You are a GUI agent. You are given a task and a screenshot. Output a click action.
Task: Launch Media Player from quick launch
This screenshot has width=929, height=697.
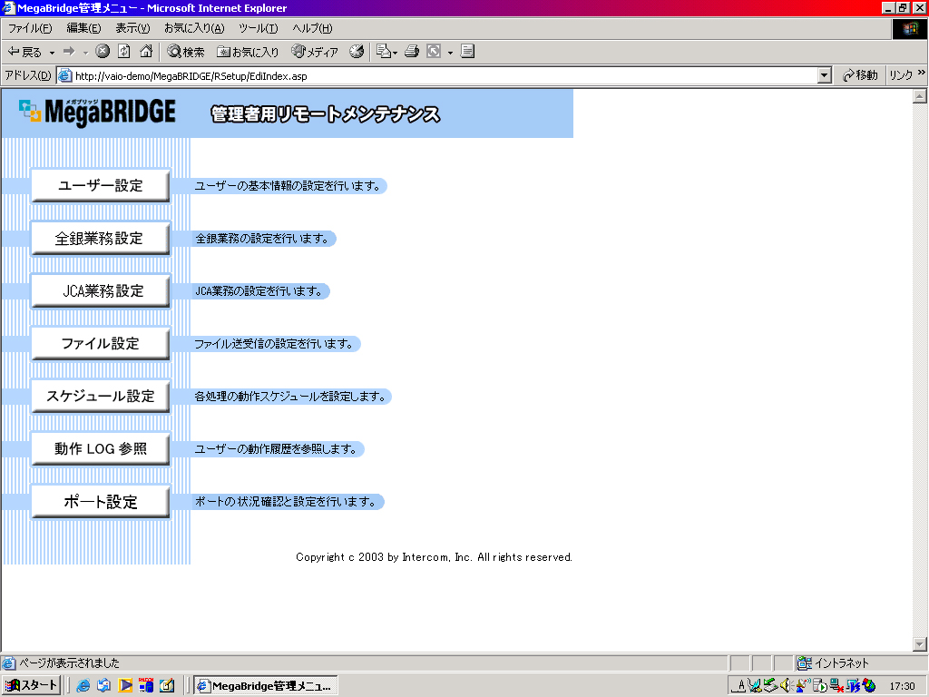click(x=125, y=686)
